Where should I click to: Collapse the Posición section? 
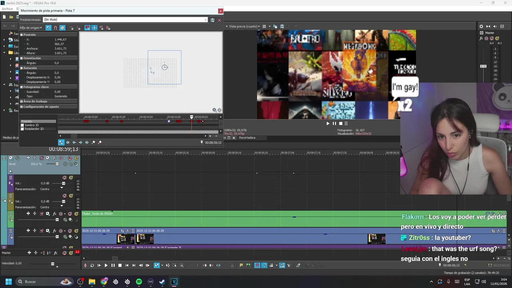[x=22, y=35]
